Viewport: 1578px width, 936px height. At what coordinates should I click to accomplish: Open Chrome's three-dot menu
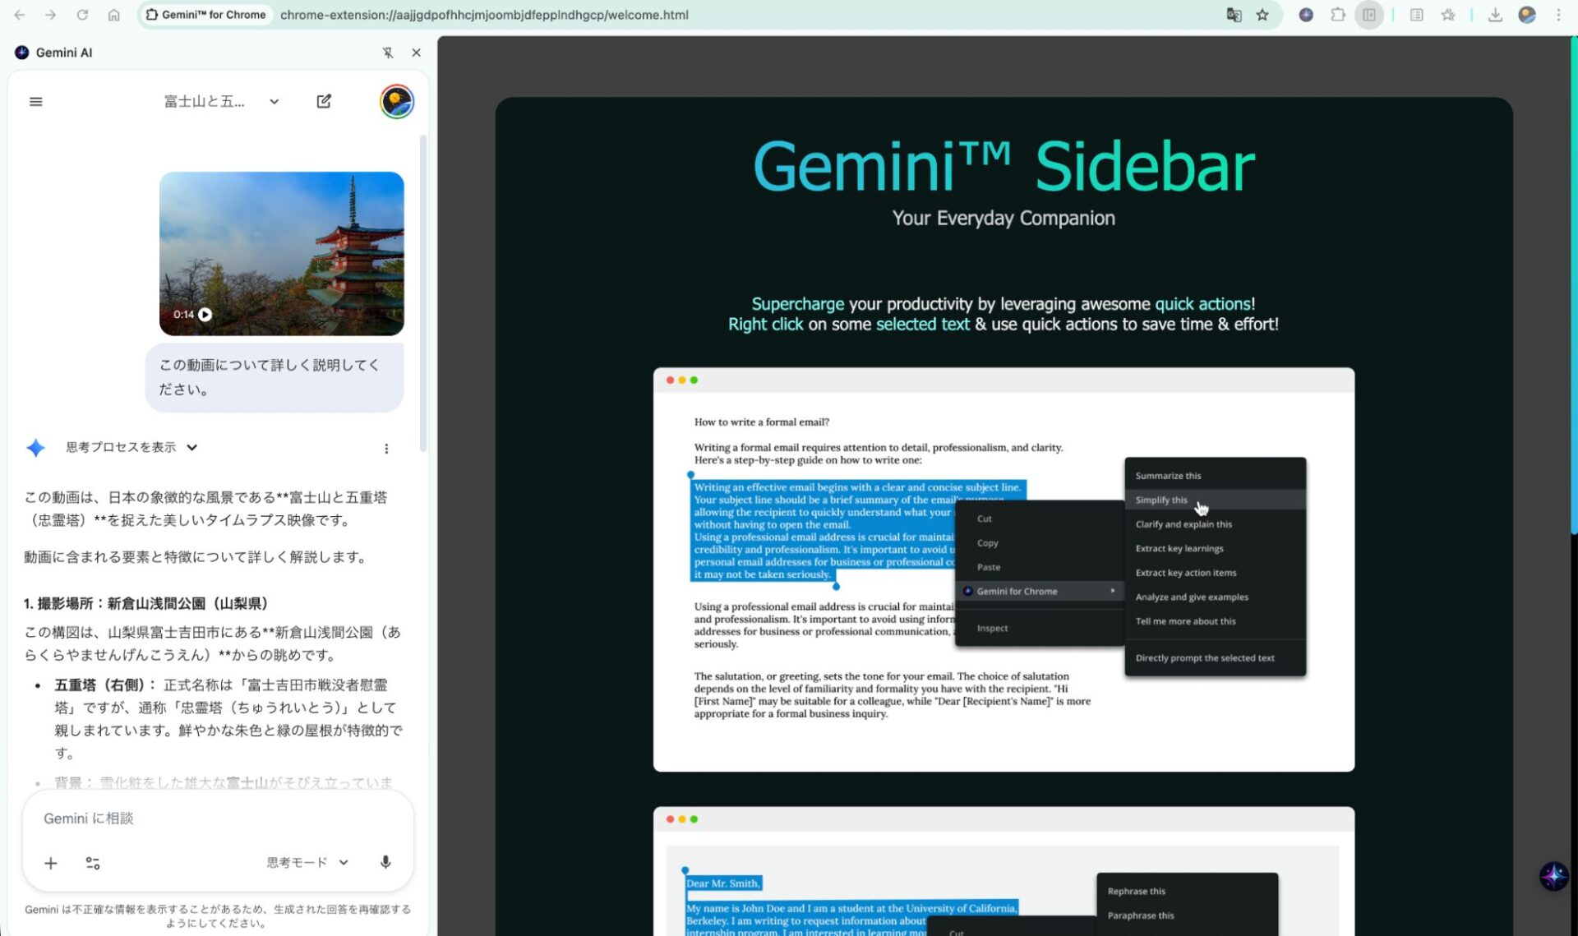point(1560,15)
